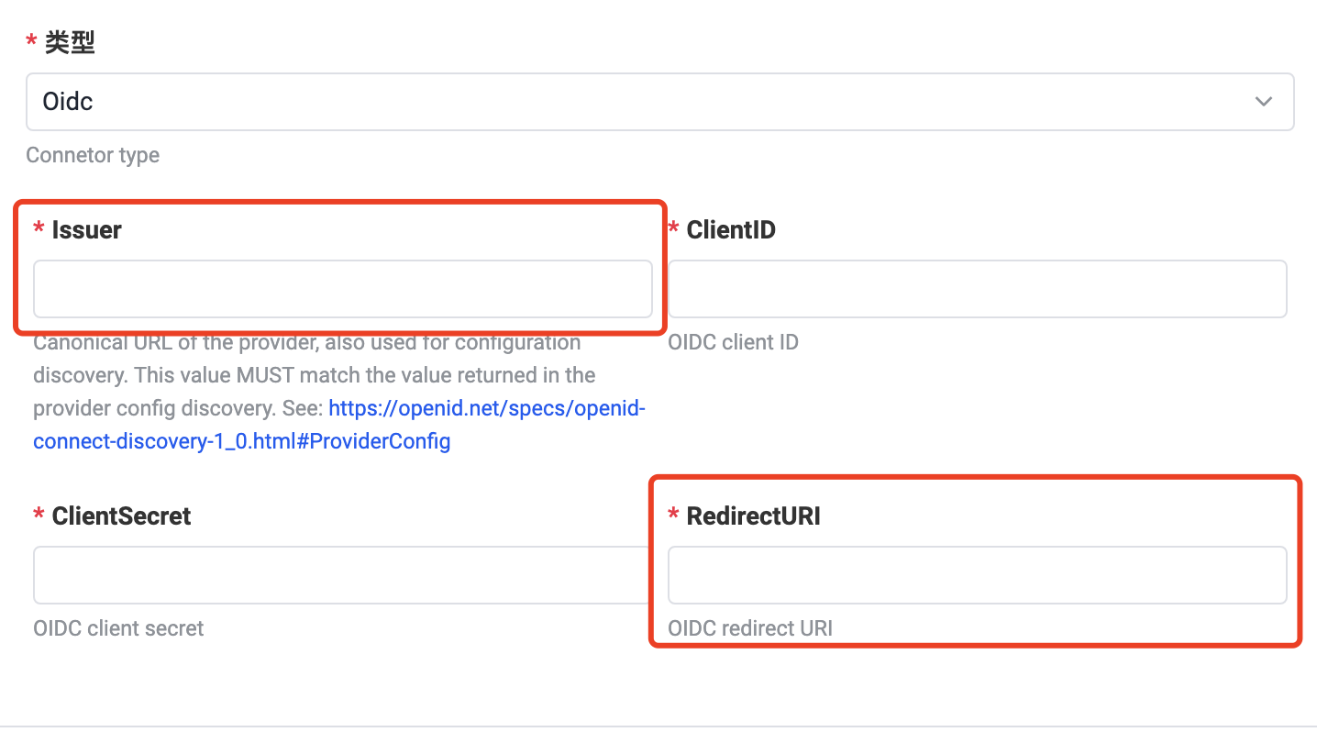Click the ClientSecret field label
Image resolution: width=1317 pixels, height=743 pixels.
tap(121, 516)
